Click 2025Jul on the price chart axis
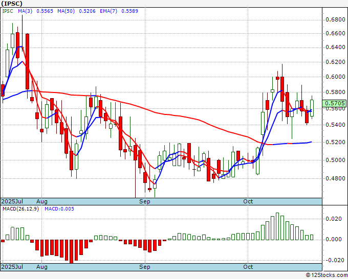Screen dimensions: 348x279 click(x=12, y=202)
